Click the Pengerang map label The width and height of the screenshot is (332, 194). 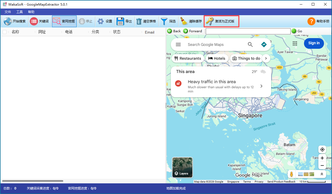pos(301,99)
